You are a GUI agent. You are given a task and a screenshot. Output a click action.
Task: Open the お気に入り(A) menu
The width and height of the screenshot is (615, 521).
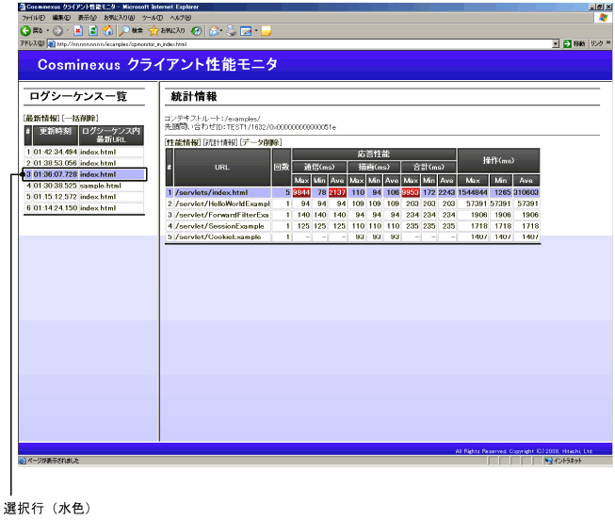[x=119, y=18]
